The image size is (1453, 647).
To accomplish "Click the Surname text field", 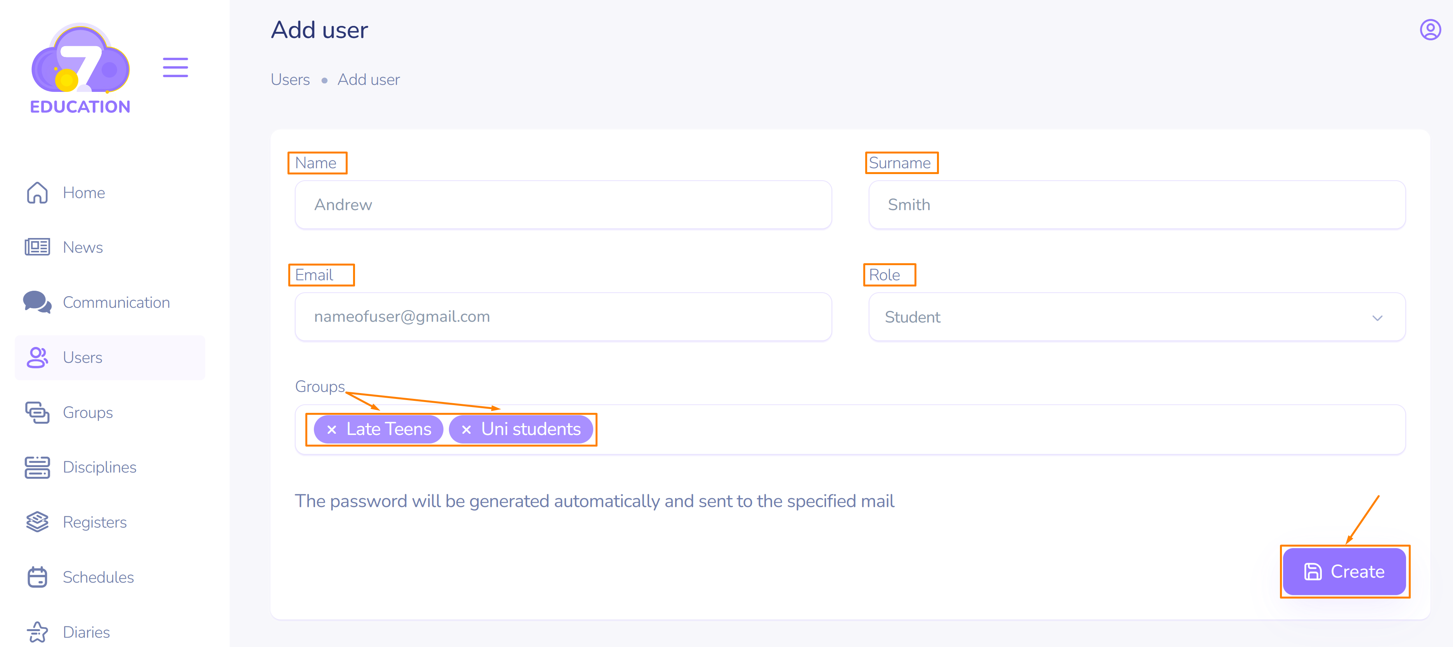I will tap(1136, 205).
